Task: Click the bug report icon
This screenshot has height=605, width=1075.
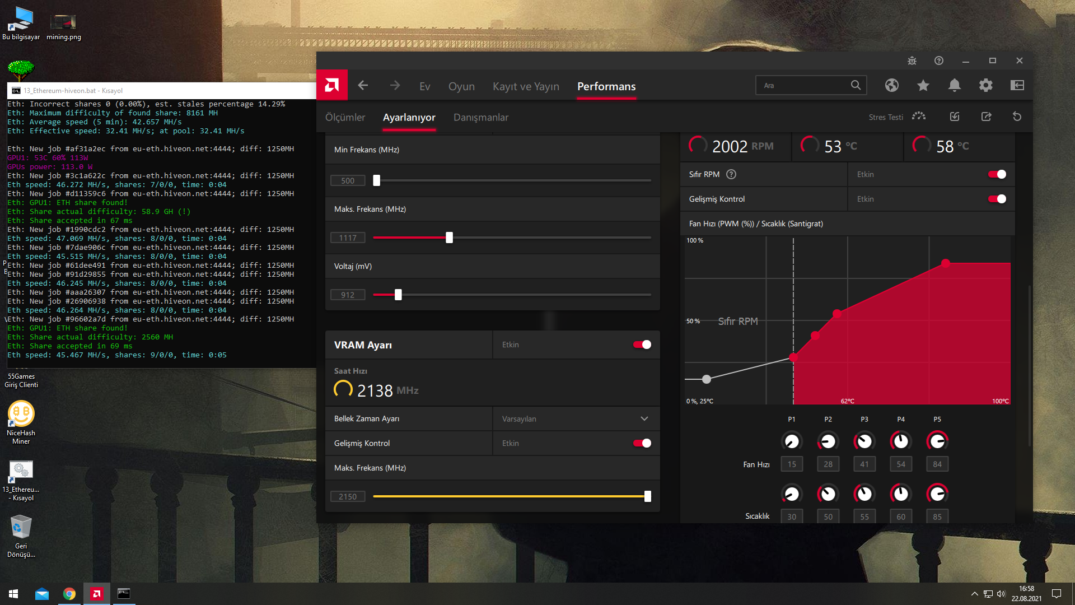Action: click(x=912, y=61)
